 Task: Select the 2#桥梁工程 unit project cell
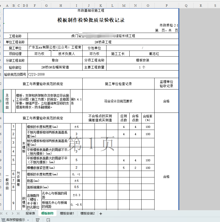tap(103, 42)
